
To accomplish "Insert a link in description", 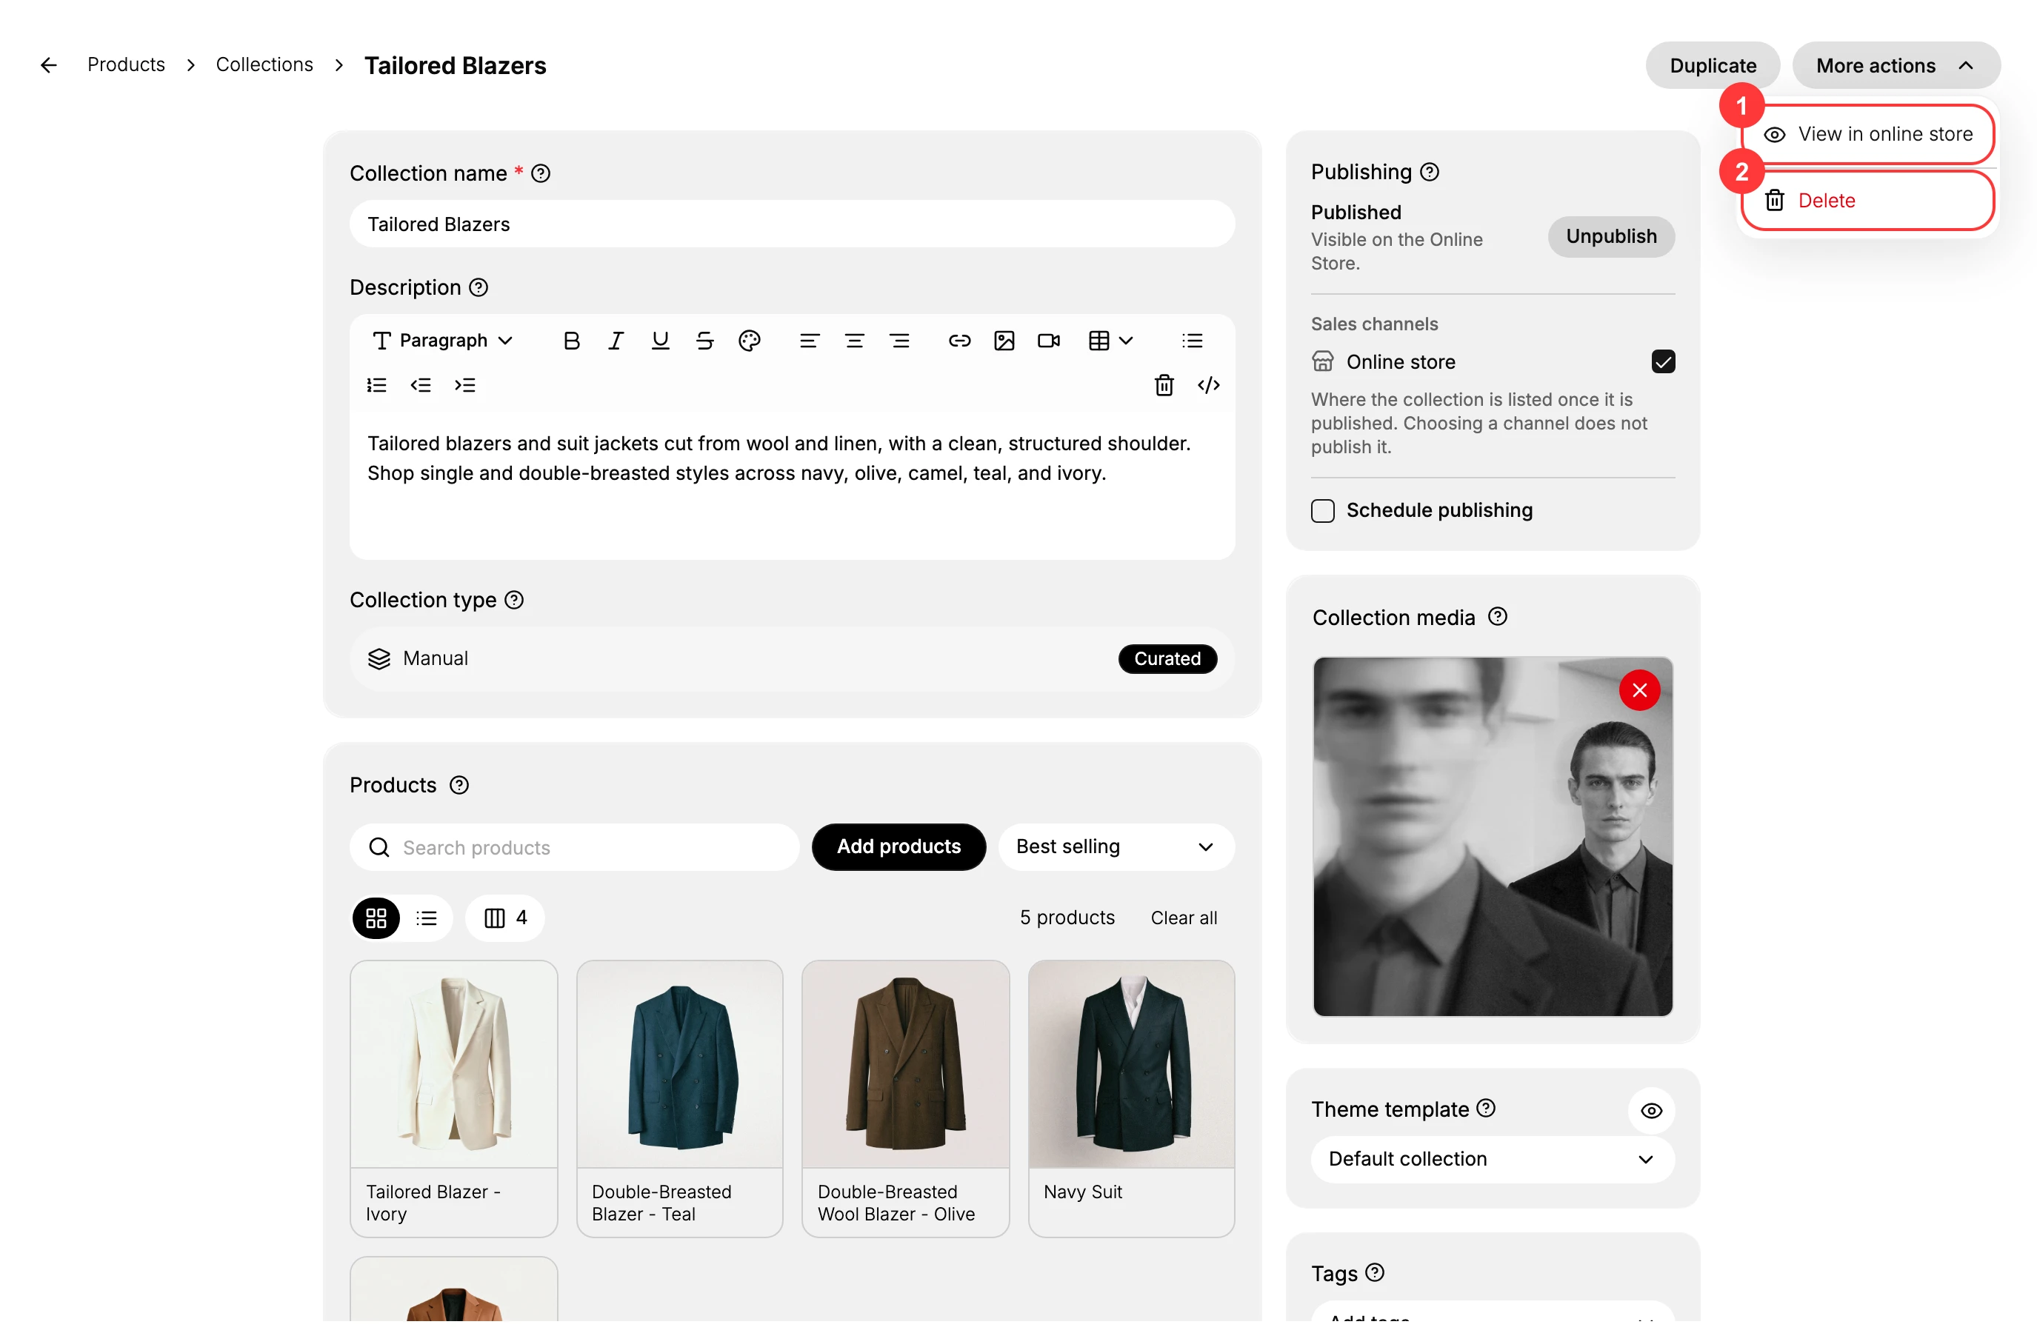I will (x=959, y=341).
